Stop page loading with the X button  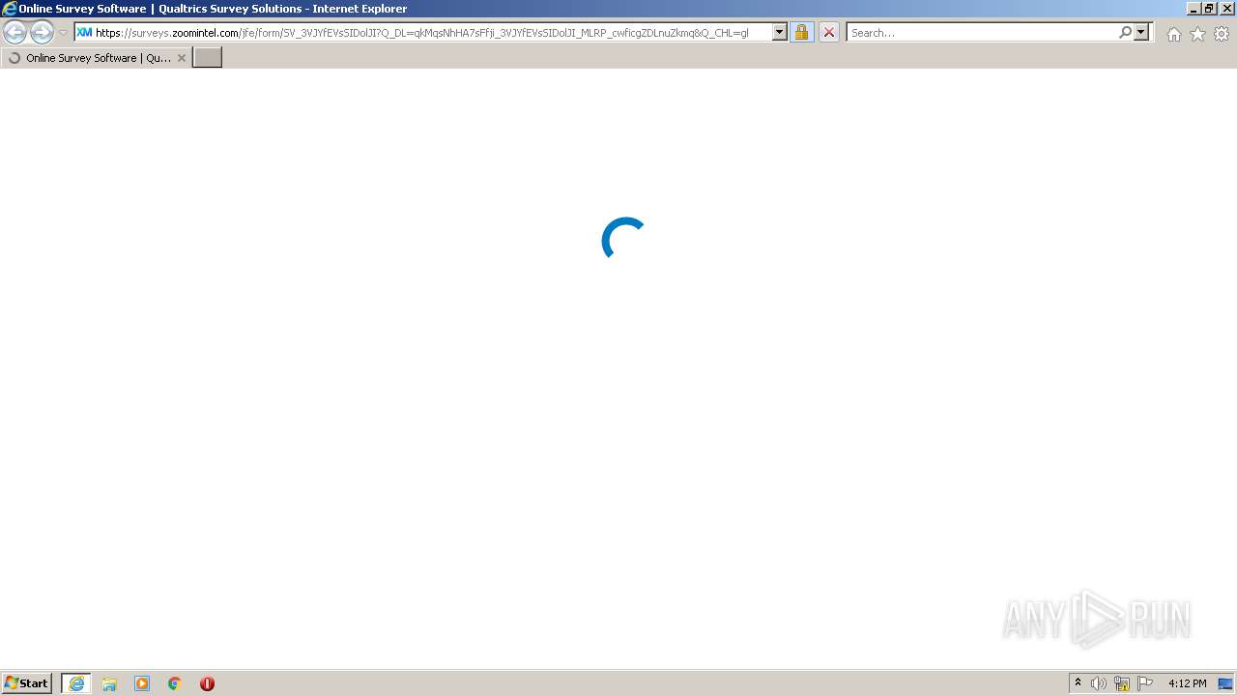pos(828,32)
